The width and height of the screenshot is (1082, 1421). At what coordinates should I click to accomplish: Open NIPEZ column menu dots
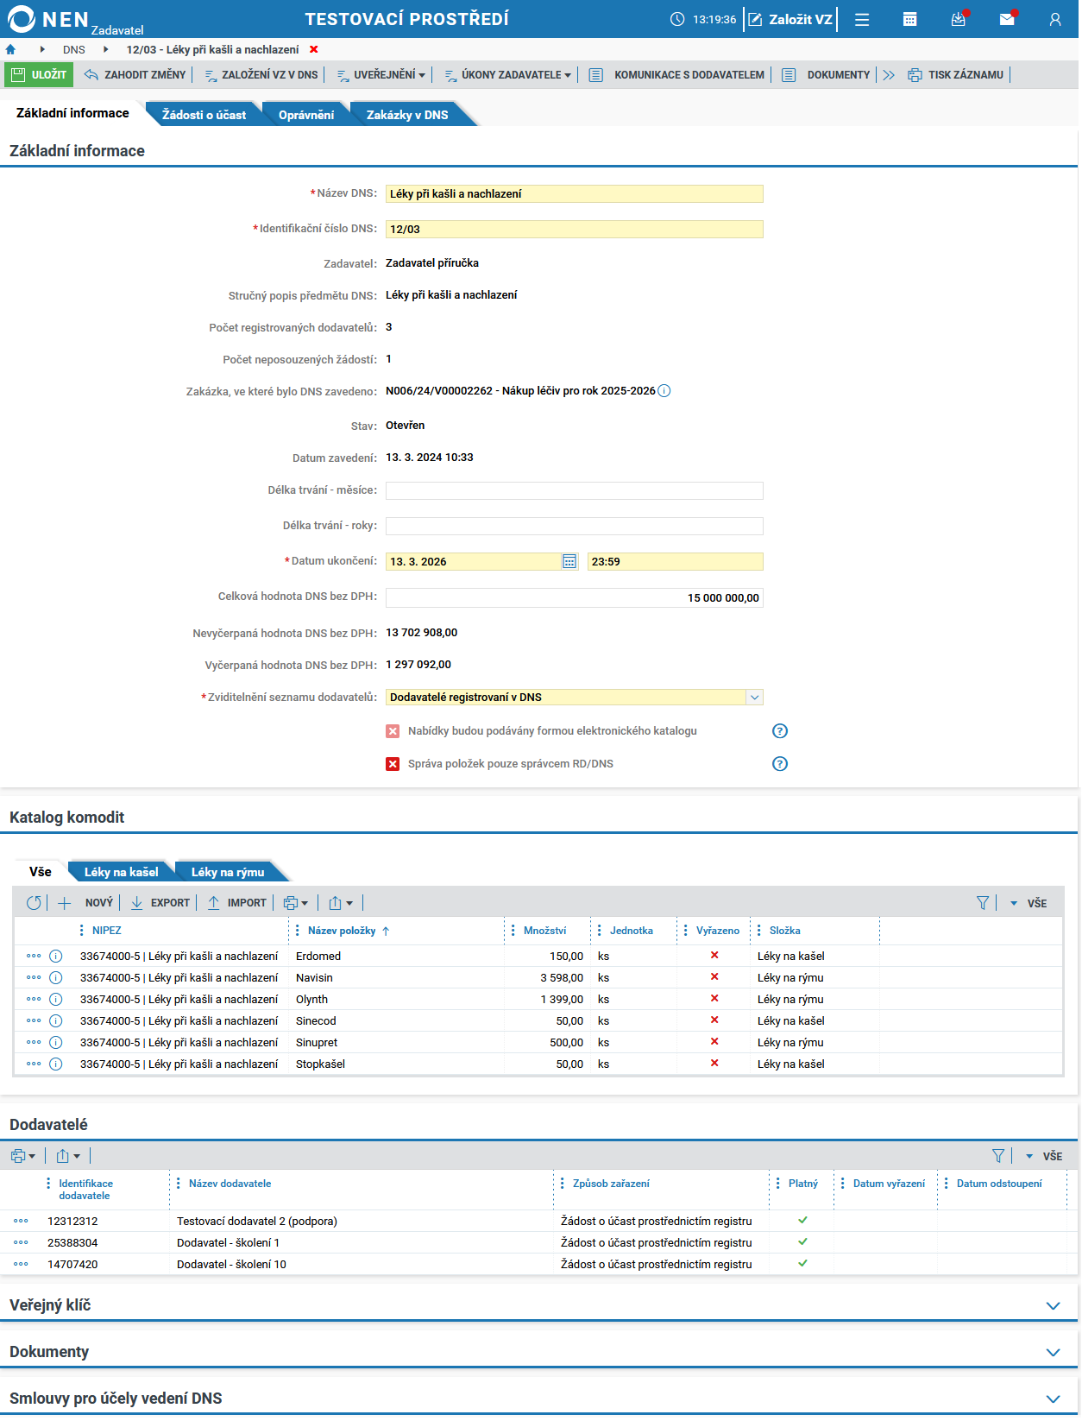click(82, 931)
